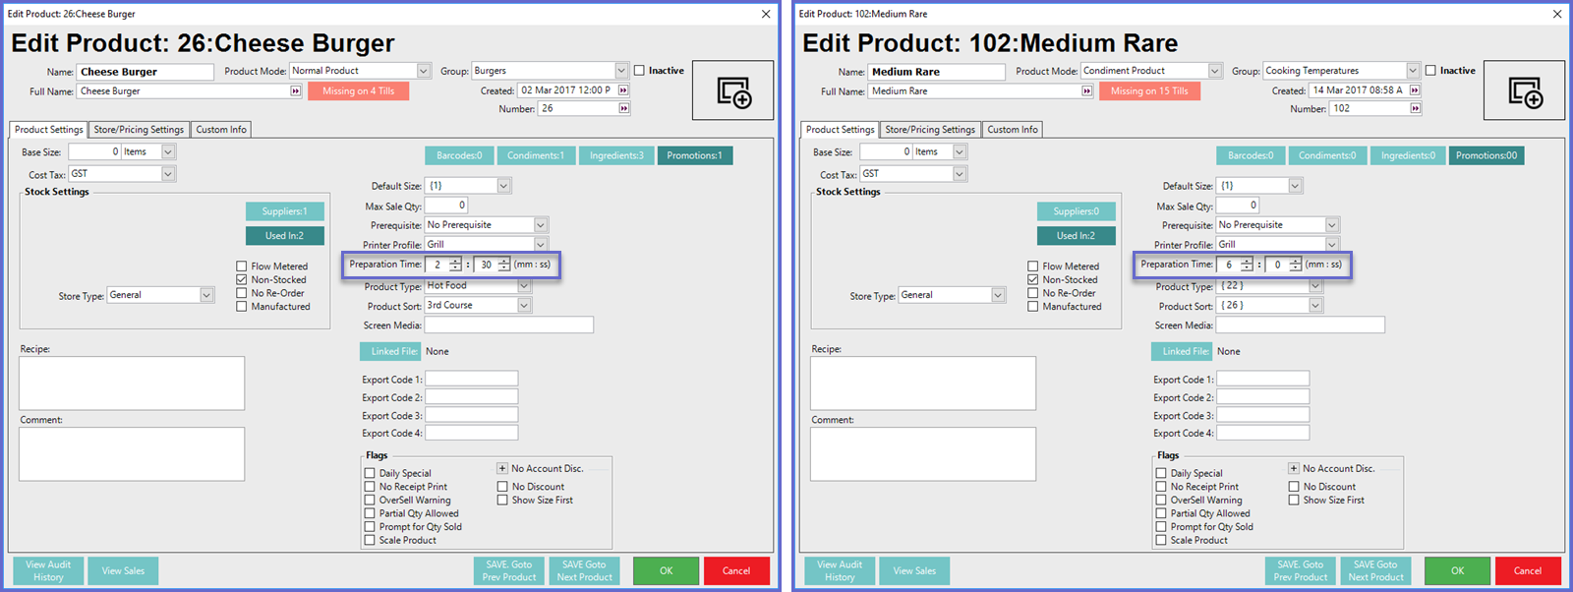This screenshot has width=1573, height=592.
Task: Check Daily Special flag in Cheese Burger window
Action: (370, 473)
